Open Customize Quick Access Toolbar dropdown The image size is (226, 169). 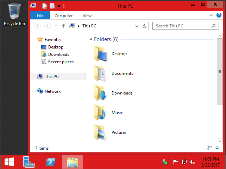(x=59, y=6)
